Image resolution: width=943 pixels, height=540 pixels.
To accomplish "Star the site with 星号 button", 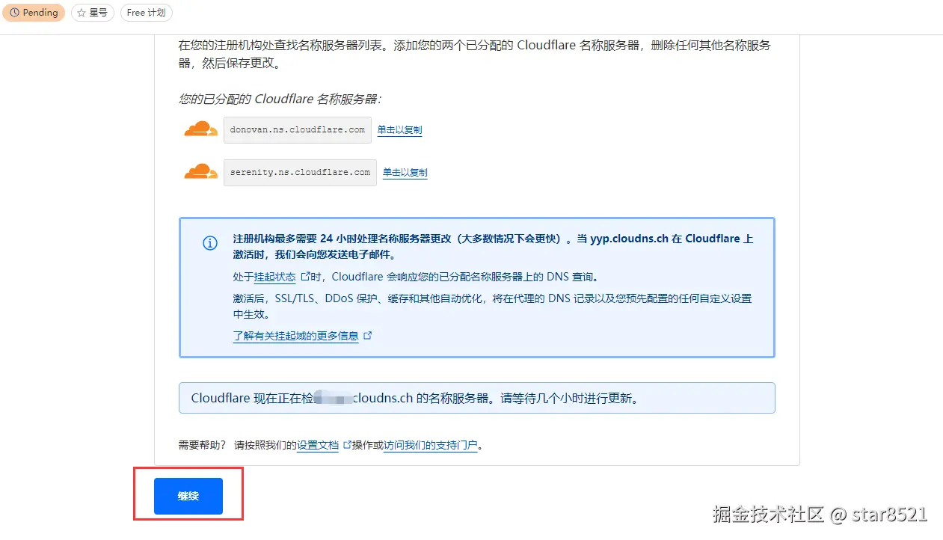I will tap(93, 13).
